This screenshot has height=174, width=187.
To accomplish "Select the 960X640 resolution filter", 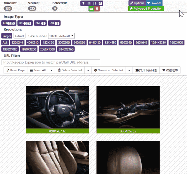I will click(141, 43).
